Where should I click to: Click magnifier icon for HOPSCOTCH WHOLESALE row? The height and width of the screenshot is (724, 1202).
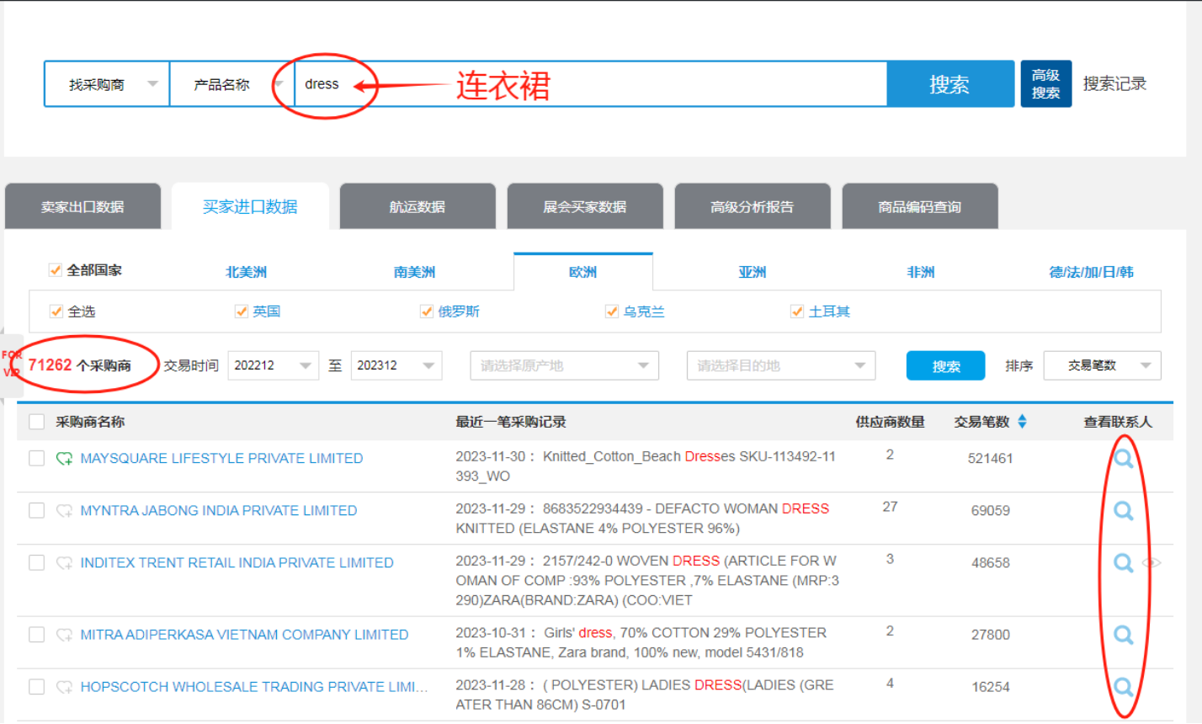1123,687
